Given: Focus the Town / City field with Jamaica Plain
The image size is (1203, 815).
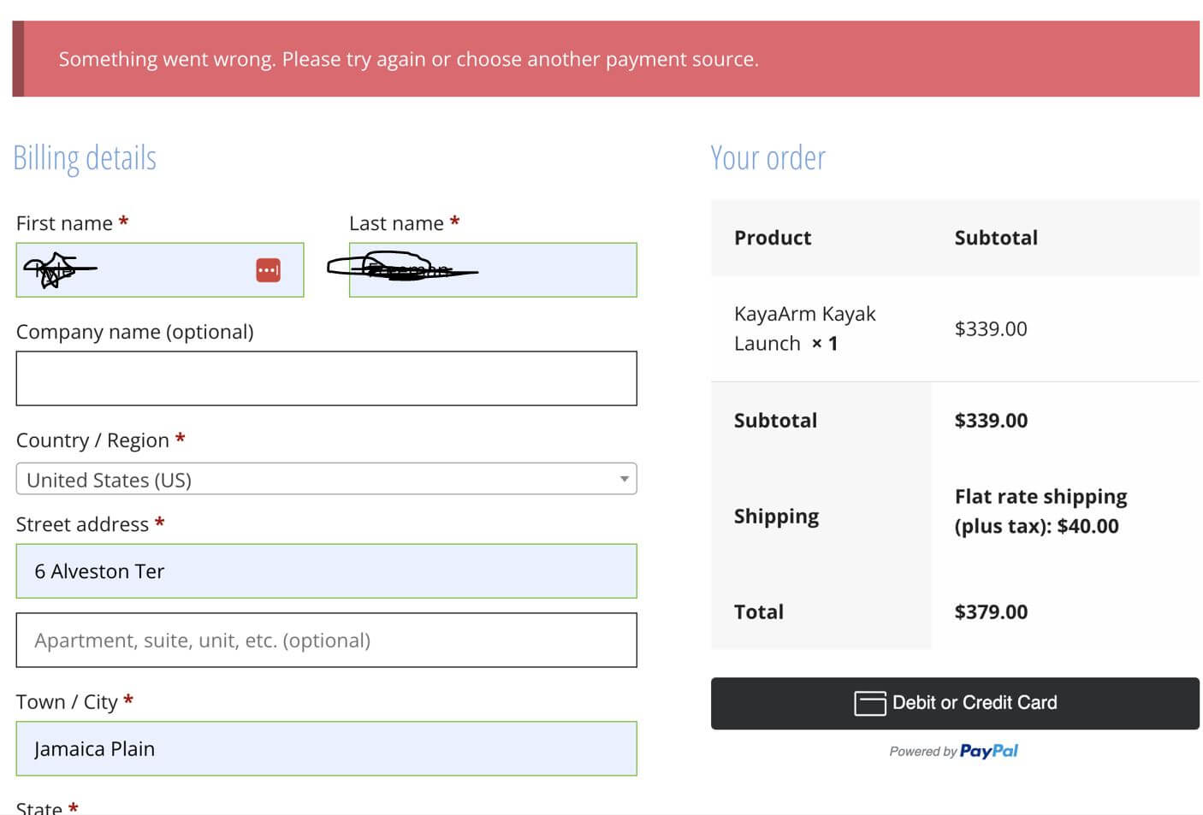Looking at the screenshot, I should tap(326, 749).
